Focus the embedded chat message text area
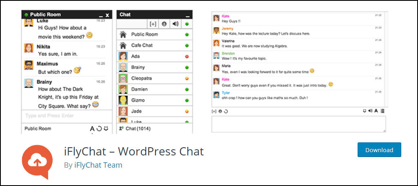The image size is (418, 186). pyautogui.click(x=298, y=124)
